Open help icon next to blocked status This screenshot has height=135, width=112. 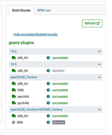[x=48, y=122]
